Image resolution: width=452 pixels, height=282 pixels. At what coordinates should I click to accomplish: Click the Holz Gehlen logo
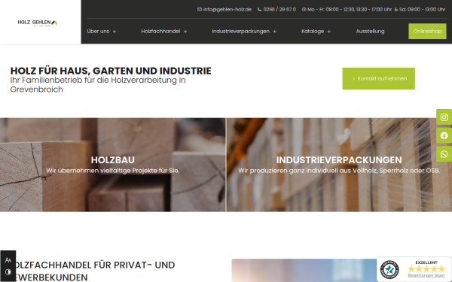38,23
